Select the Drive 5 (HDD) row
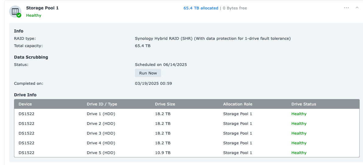363x165 pixels. click(187, 153)
